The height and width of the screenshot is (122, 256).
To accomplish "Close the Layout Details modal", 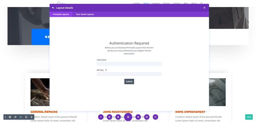I will click(x=204, y=8).
